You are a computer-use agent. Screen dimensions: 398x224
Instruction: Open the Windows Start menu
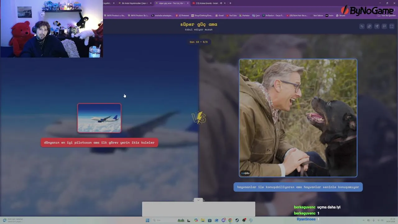coord(147,220)
